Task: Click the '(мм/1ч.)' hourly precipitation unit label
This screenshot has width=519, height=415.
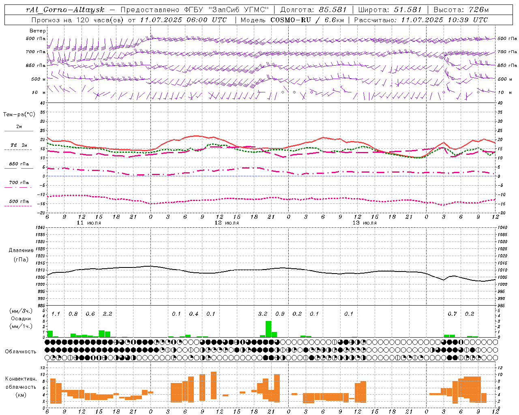Action: click(21, 326)
